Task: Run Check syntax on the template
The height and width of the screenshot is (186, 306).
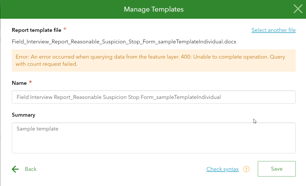Action: click(222, 169)
